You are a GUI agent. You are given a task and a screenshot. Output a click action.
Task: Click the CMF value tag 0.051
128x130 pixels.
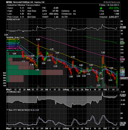[123, 95]
